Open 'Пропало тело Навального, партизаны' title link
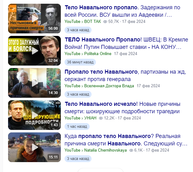Screen dimensions: 193x172 pos(125,75)
